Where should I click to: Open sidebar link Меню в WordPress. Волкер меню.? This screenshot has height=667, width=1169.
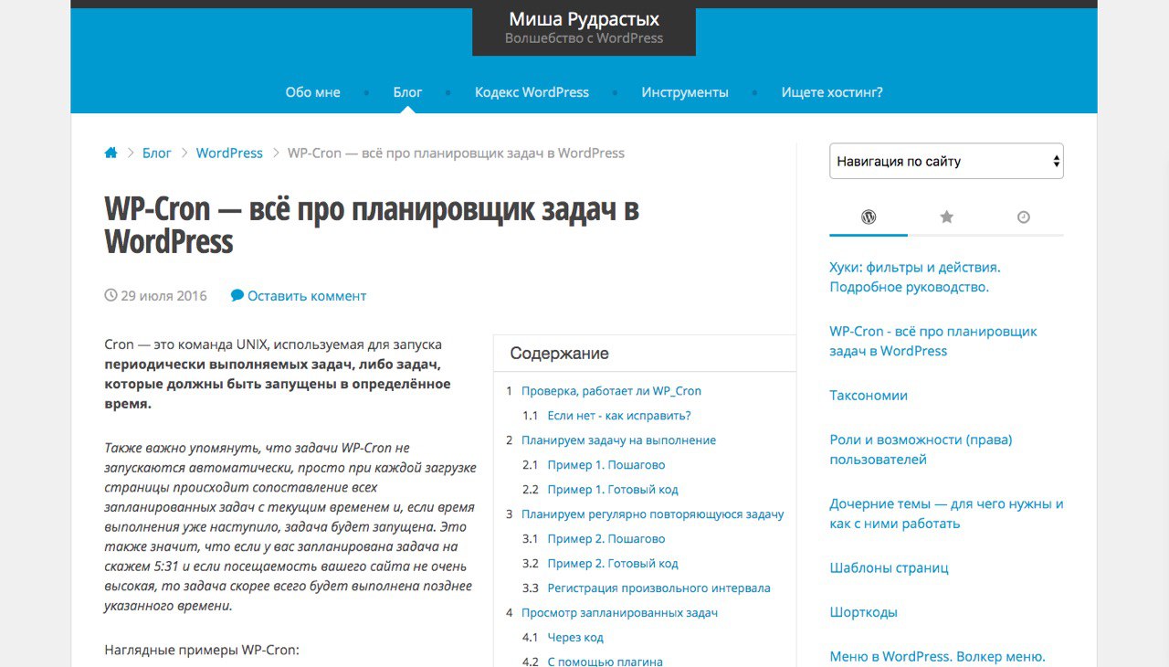click(937, 656)
